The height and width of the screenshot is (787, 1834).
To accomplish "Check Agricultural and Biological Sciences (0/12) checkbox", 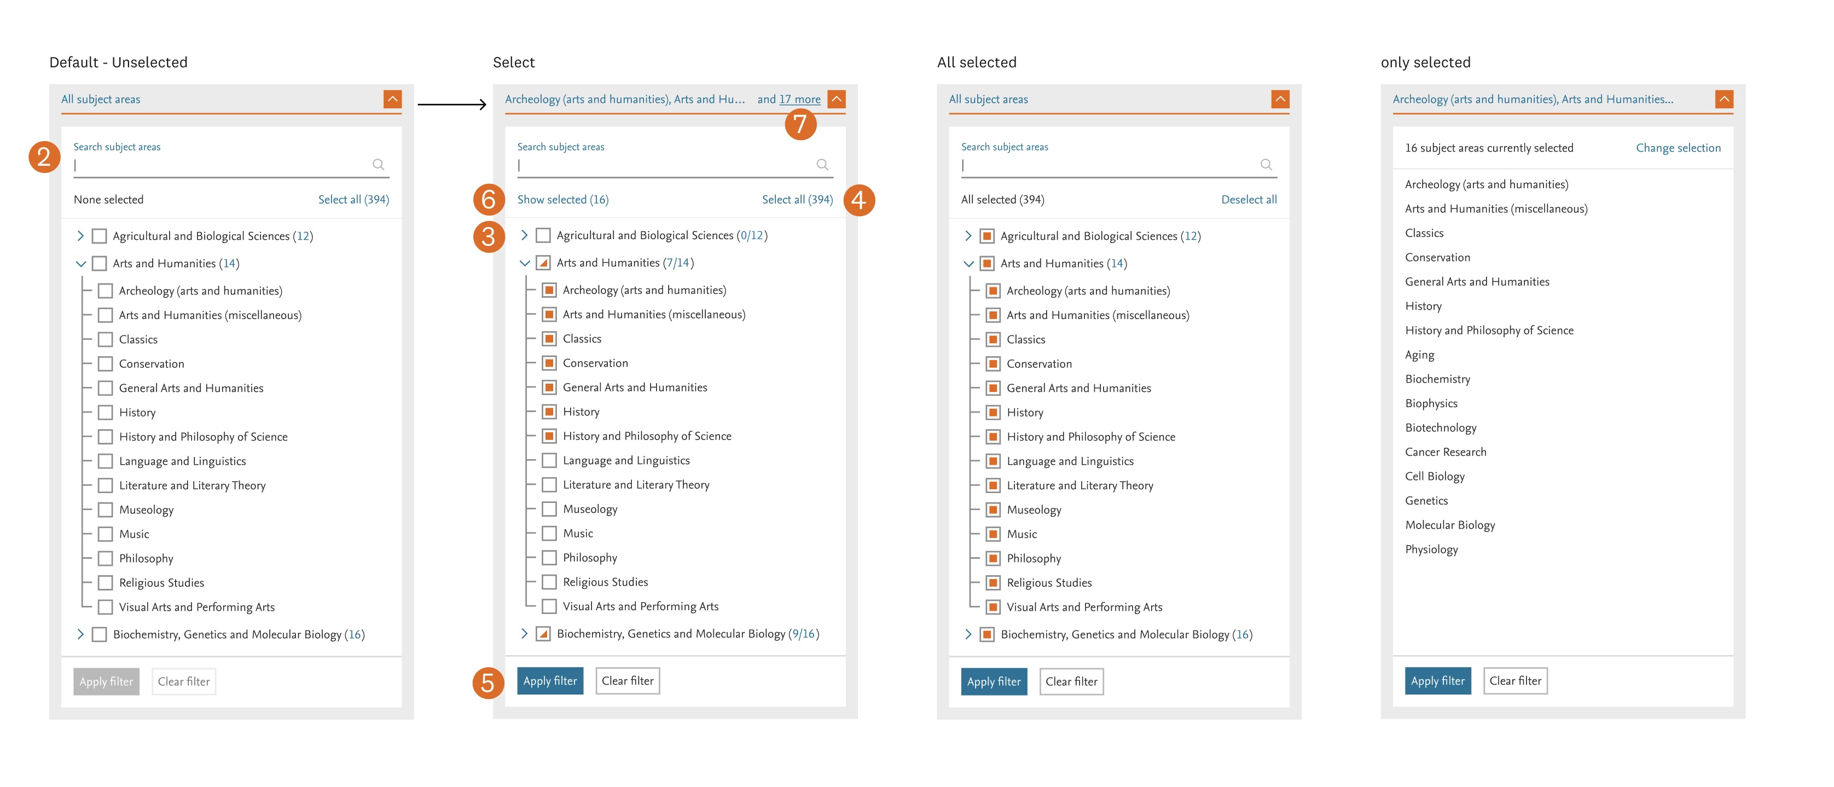I will 543,235.
